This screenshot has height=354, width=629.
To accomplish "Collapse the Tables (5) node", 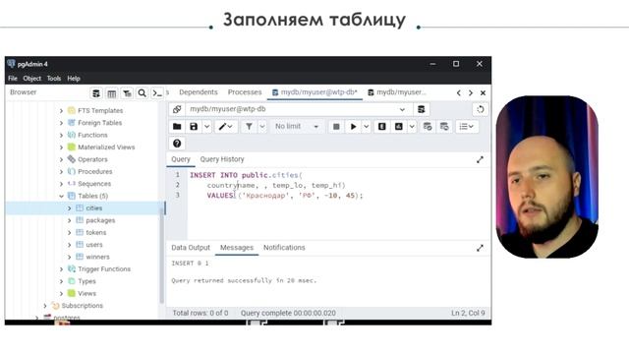I will (61, 197).
